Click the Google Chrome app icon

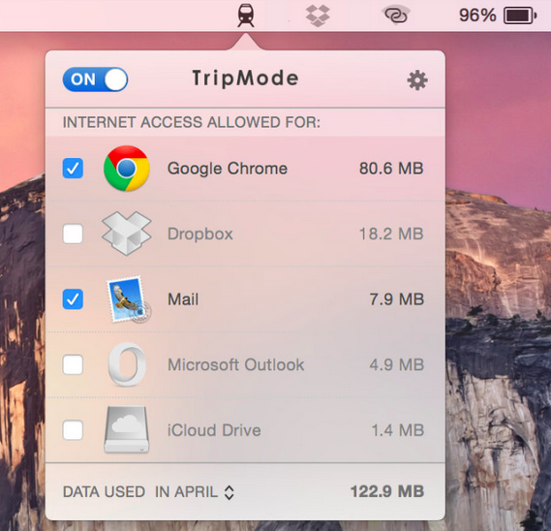127,168
